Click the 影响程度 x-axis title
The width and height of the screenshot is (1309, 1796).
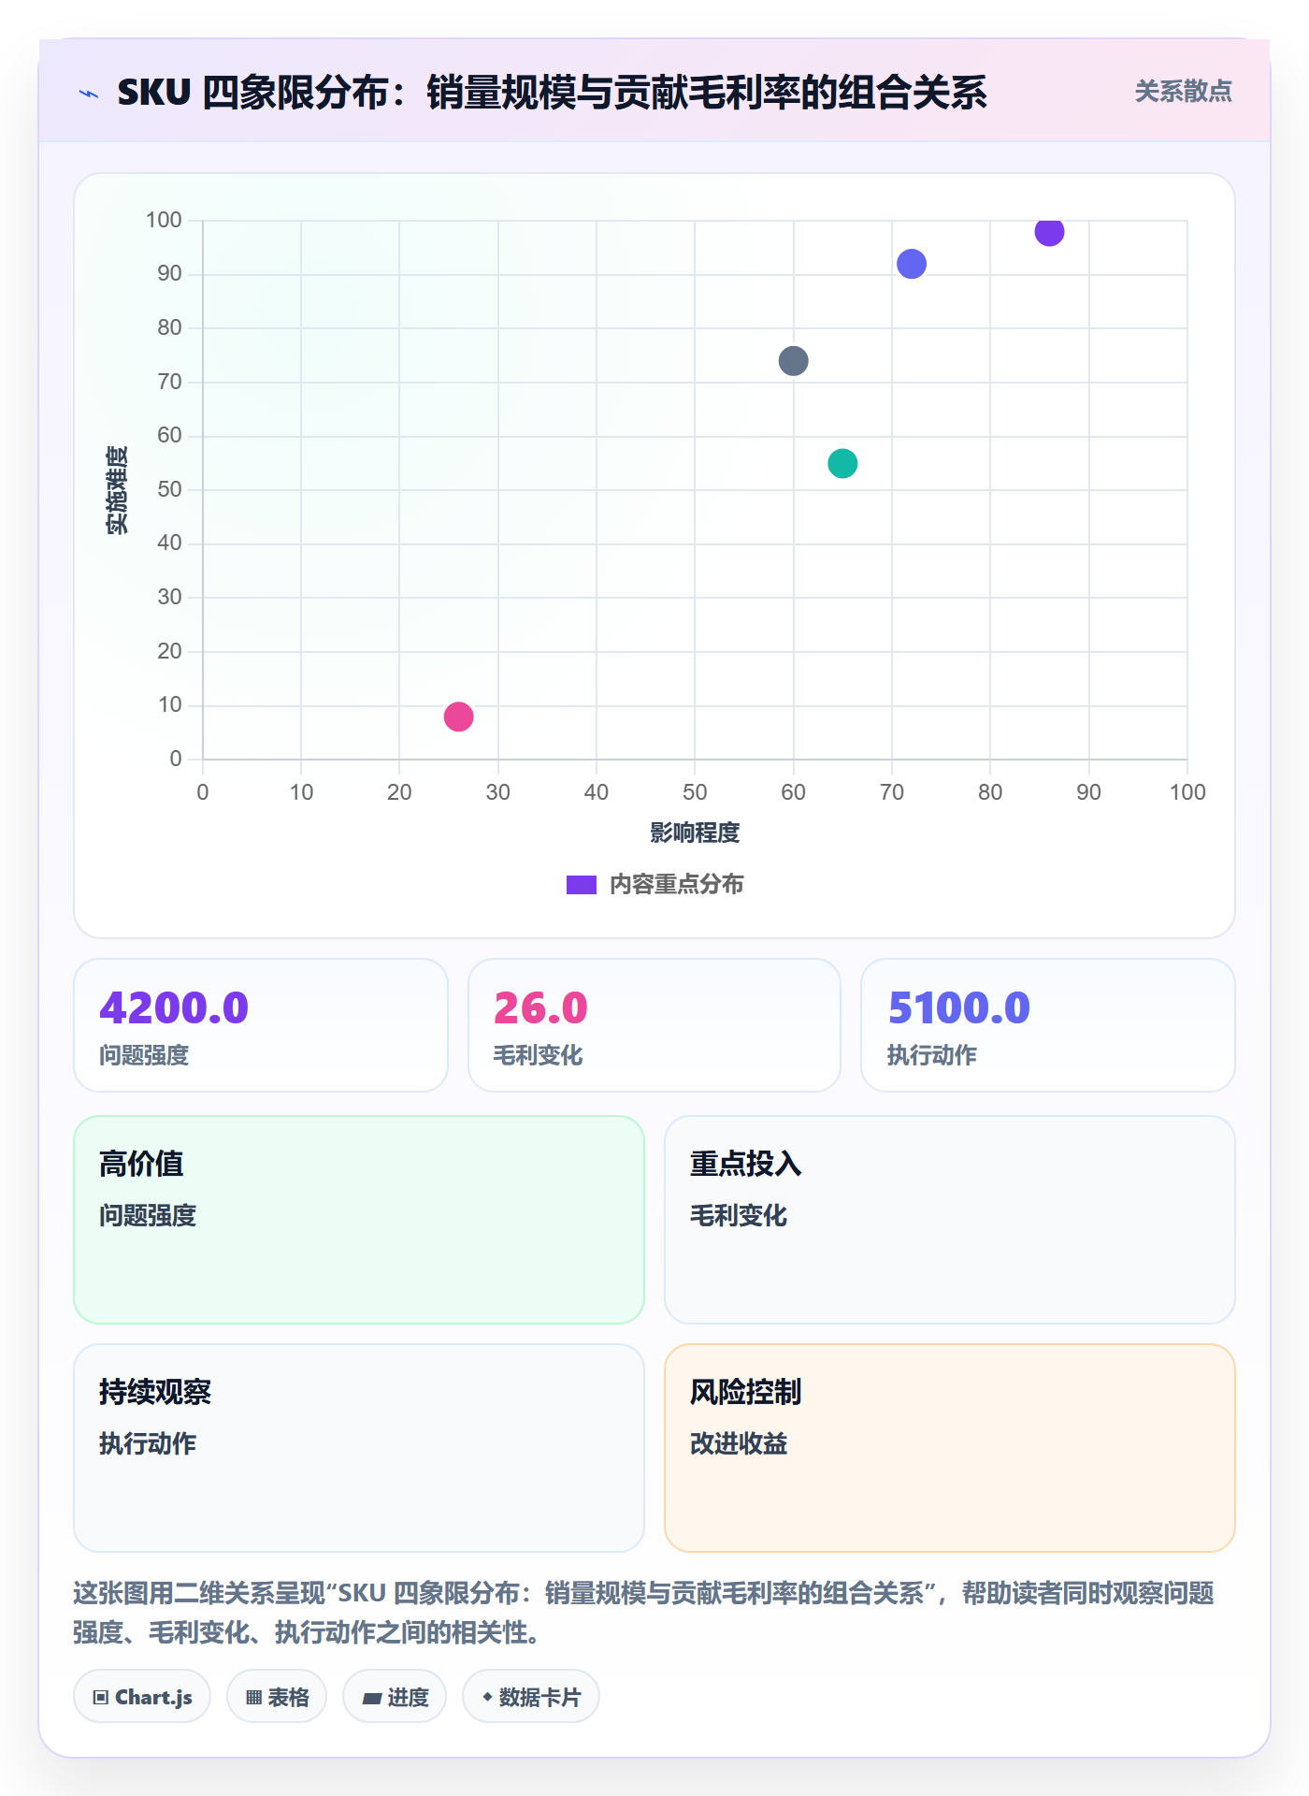[x=695, y=833]
